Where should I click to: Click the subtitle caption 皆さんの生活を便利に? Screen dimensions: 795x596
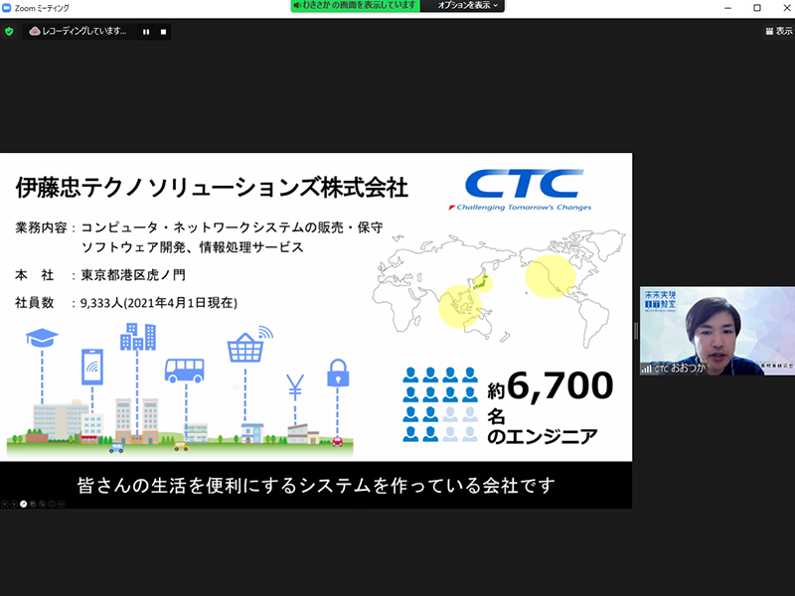[316, 486]
